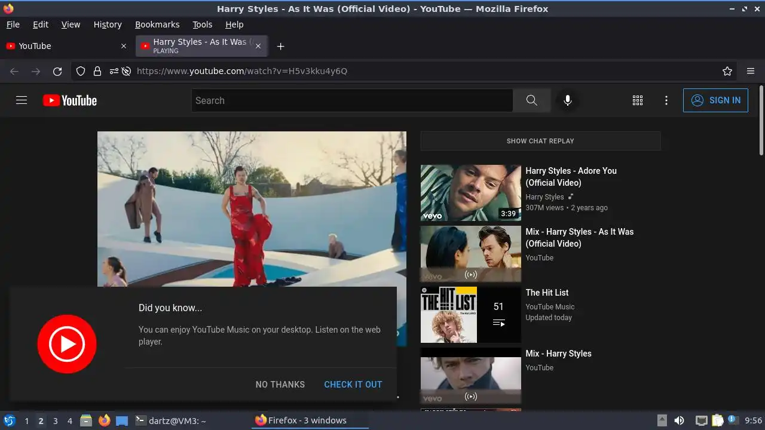765x430 pixels.
Task: Click the blue desktop icon in the taskbar
Action: point(122,420)
